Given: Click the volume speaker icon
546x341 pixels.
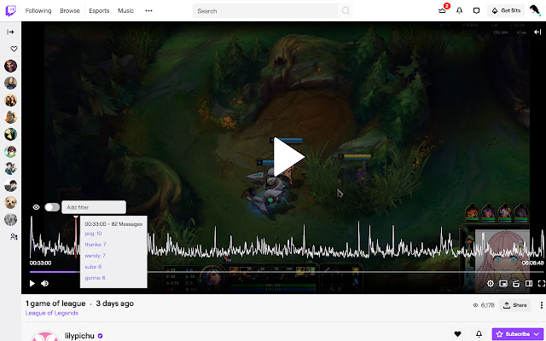Looking at the screenshot, I should pyautogui.click(x=45, y=284).
